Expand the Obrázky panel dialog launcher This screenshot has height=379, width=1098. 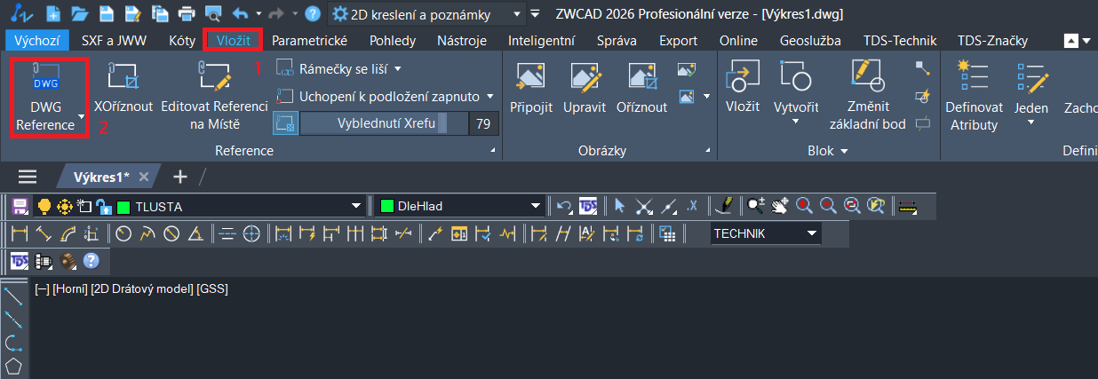pyautogui.click(x=709, y=152)
